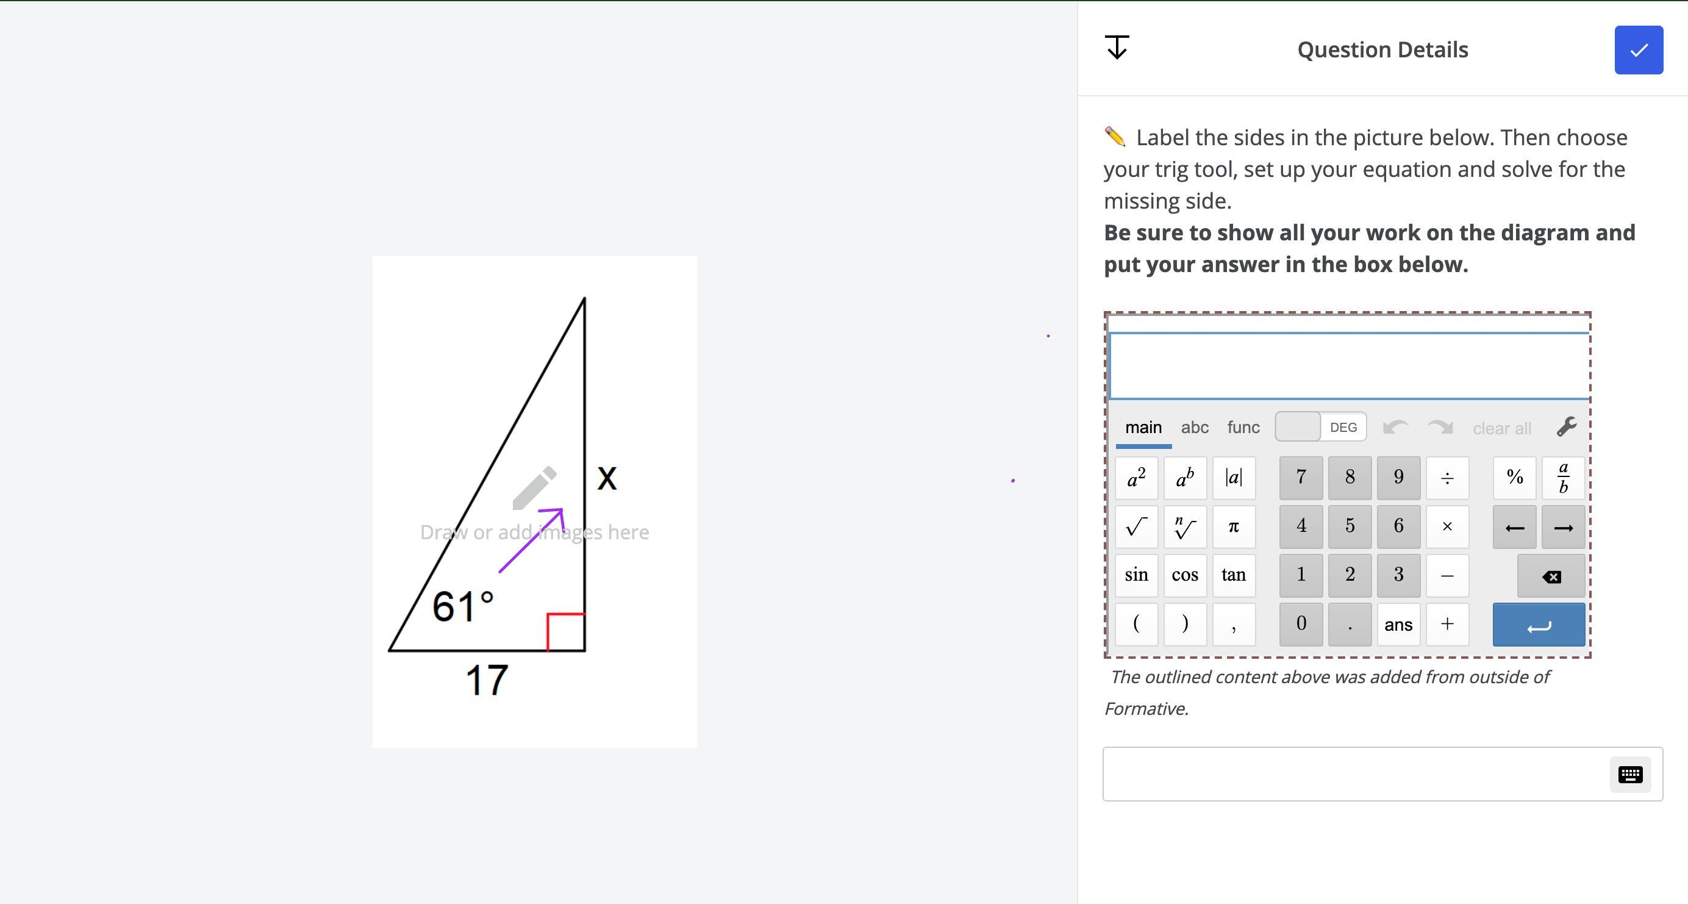Collapse the Question Details panel with the arrow icon
This screenshot has width=1688, height=904.
coord(1117,48)
